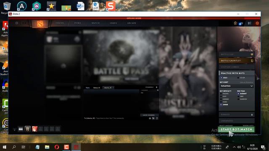This screenshot has height=151, width=269.
Task: Click the Unranked matchmaking row
Action: coord(237,121)
